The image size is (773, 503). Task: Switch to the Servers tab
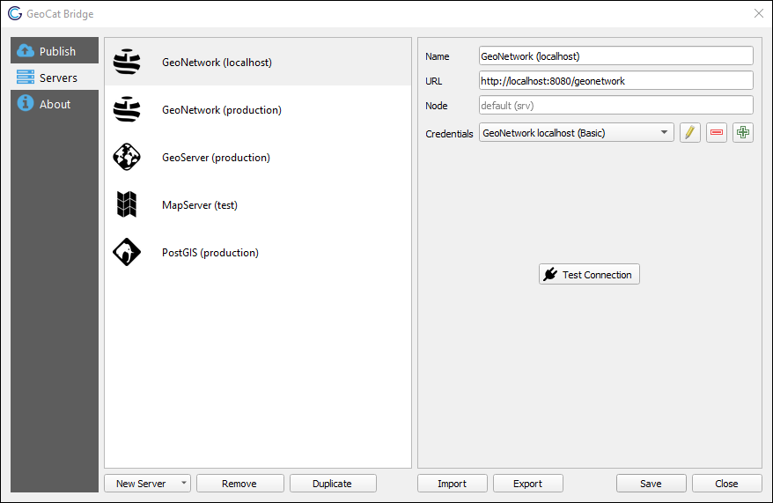55,77
